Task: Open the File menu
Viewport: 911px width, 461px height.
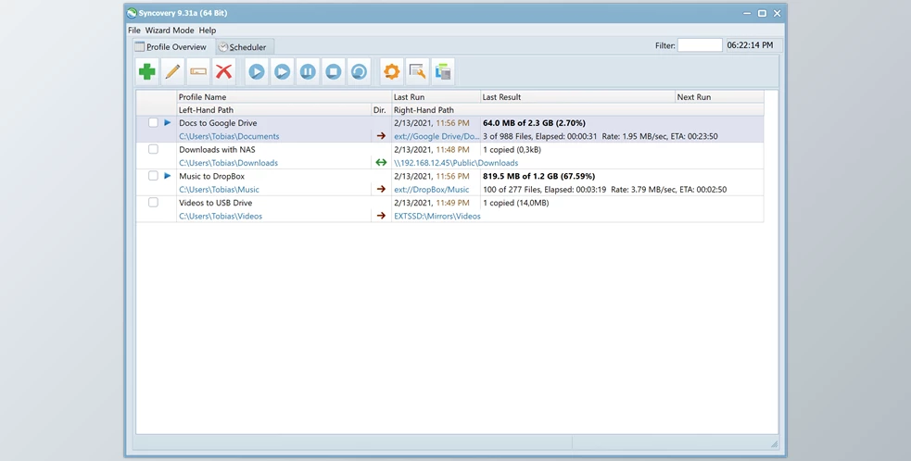Action: (134, 31)
